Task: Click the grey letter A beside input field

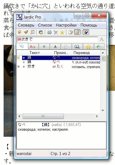Action: (x=102, y=39)
